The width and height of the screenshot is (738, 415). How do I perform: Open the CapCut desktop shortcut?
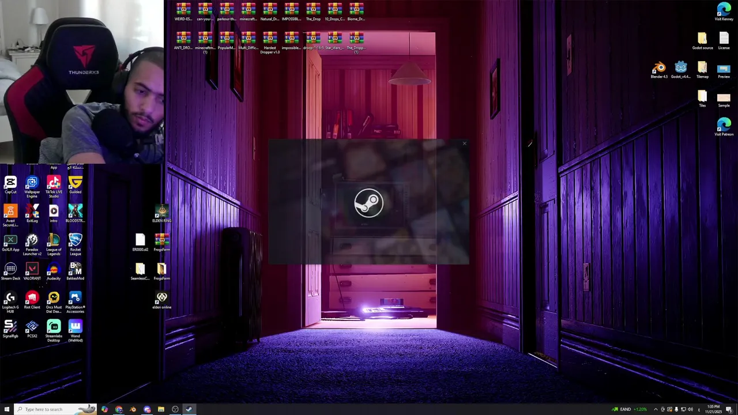10,186
